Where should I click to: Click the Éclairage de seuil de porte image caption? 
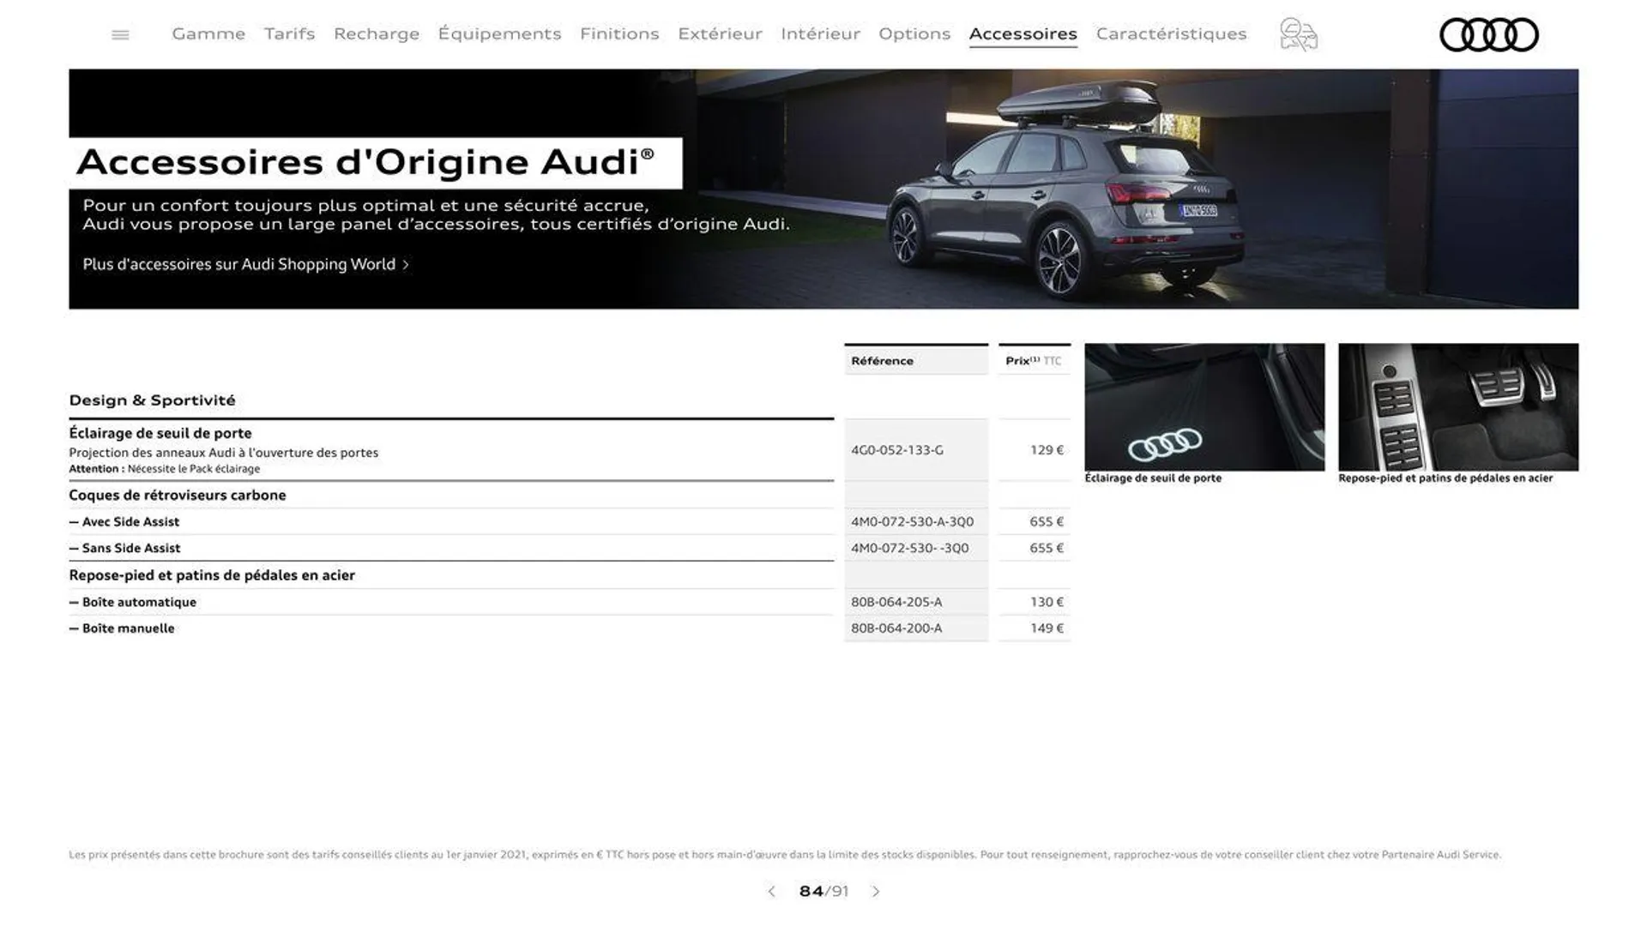pyautogui.click(x=1153, y=478)
